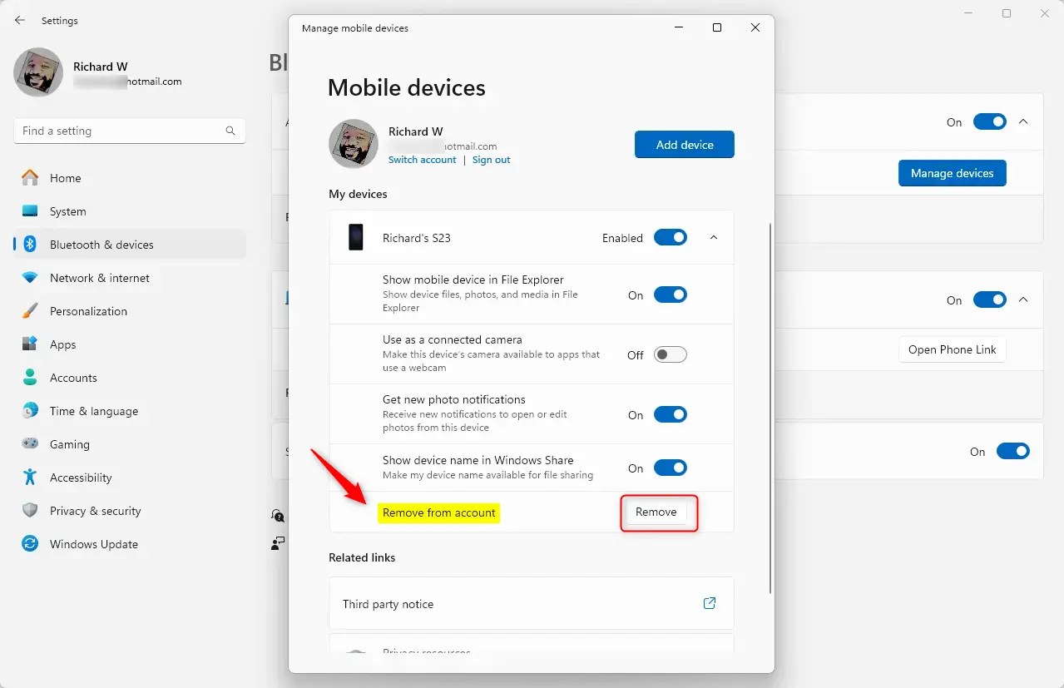Click the Remove button
Viewport: 1064px width, 688px height.
(x=656, y=512)
